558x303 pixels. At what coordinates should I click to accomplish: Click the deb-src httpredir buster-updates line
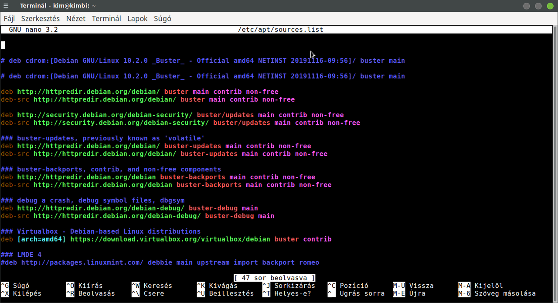[x=164, y=153]
